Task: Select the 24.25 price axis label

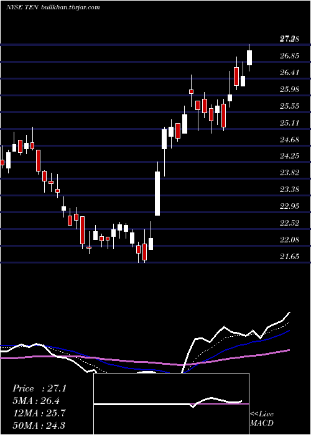Action: click(289, 156)
